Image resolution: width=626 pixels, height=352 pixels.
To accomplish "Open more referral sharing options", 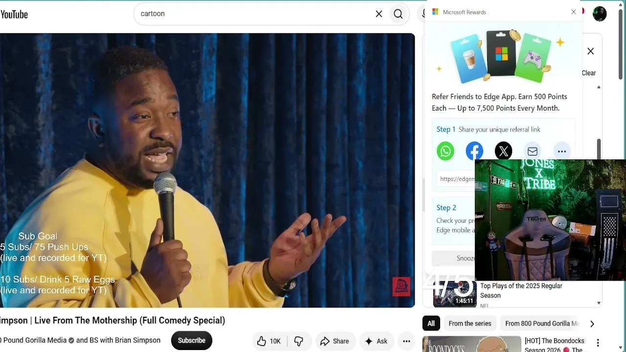I will (x=562, y=151).
